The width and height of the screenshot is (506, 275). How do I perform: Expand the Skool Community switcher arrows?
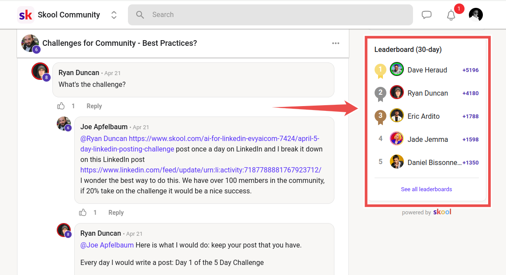[x=114, y=15]
